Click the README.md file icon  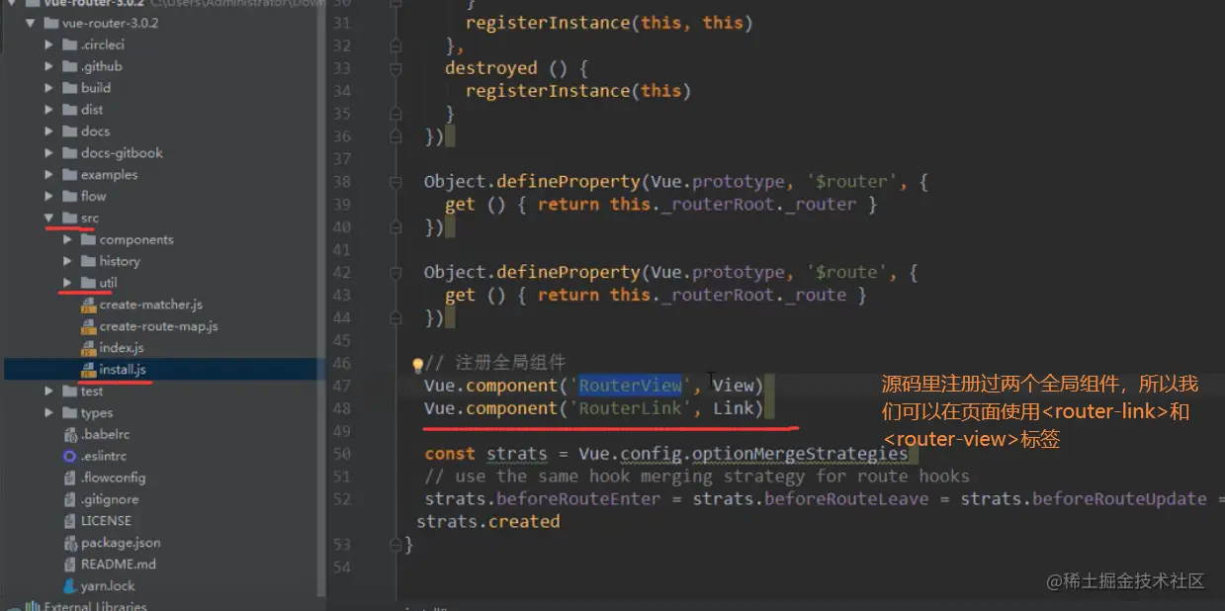coord(70,565)
